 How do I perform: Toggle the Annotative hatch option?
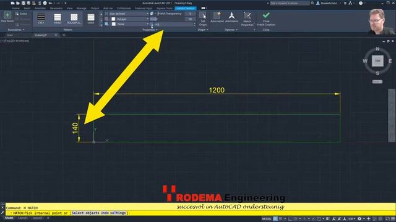coord(231,17)
